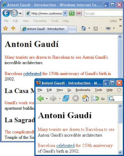Image resolution: width=124 pixels, height=156 pixels.
Task: Expand the Print options dropdown arrow
Action: pyautogui.click(x=114, y=28)
